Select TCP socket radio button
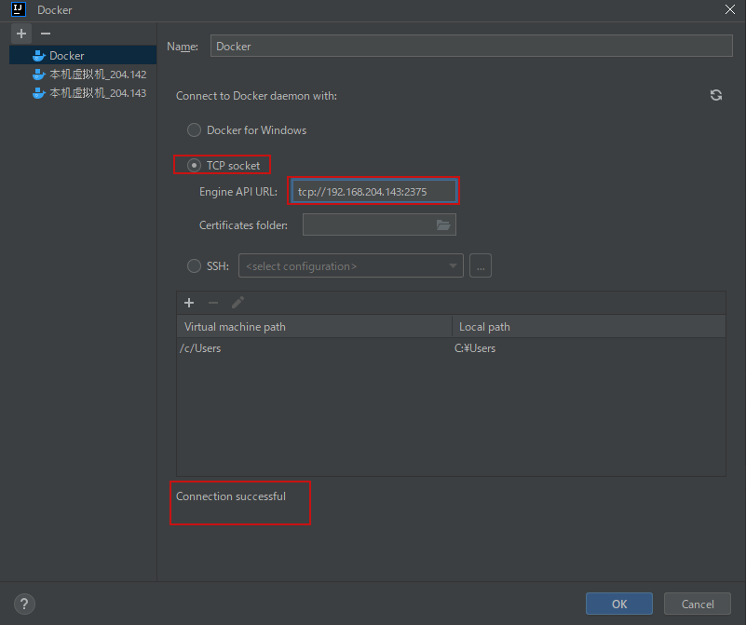The width and height of the screenshot is (746, 625). (194, 166)
